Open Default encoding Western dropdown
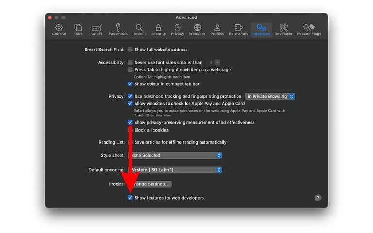Screen dimensions: 373x233 [175, 170]
